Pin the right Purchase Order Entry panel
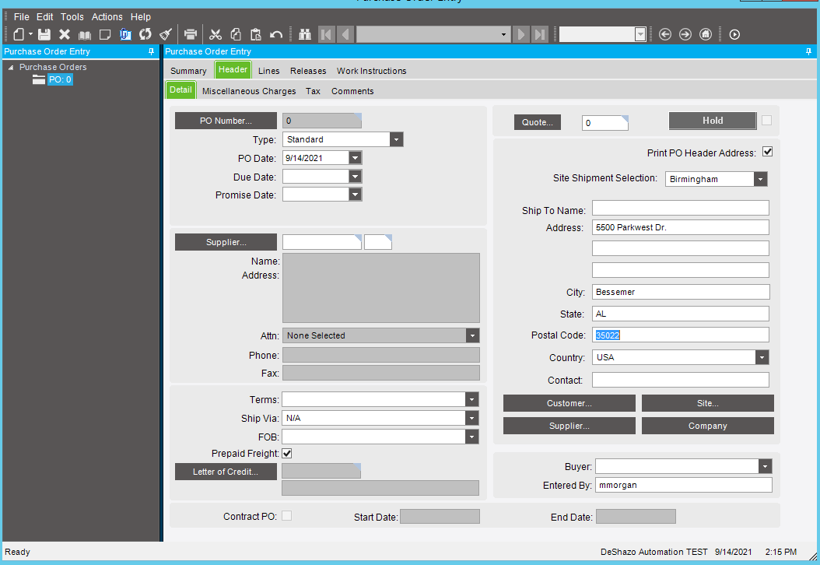Viewport: 820px width, 565px height. [x=808, y=51]
